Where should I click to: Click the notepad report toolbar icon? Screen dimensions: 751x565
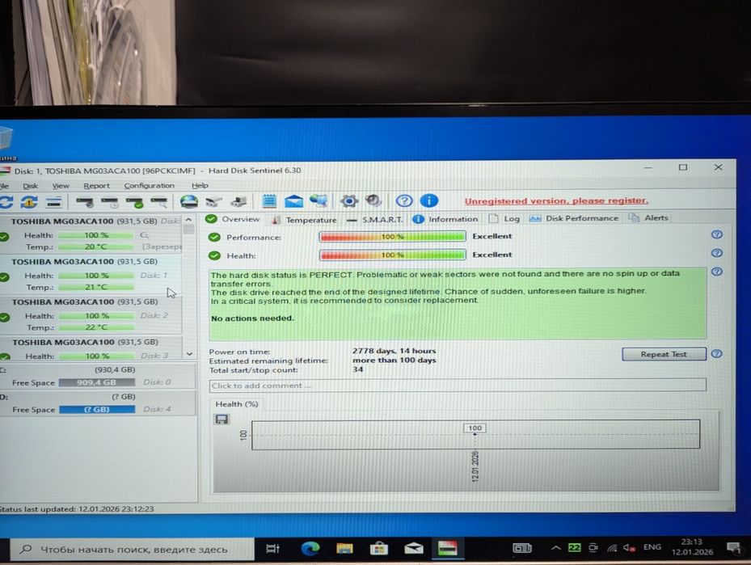[269, 201]
